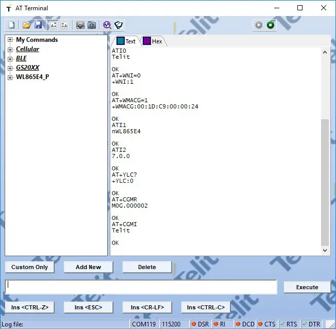Click the AT+WNI=0 command line
Screen dimensions: 336x329
coord(126,75)
